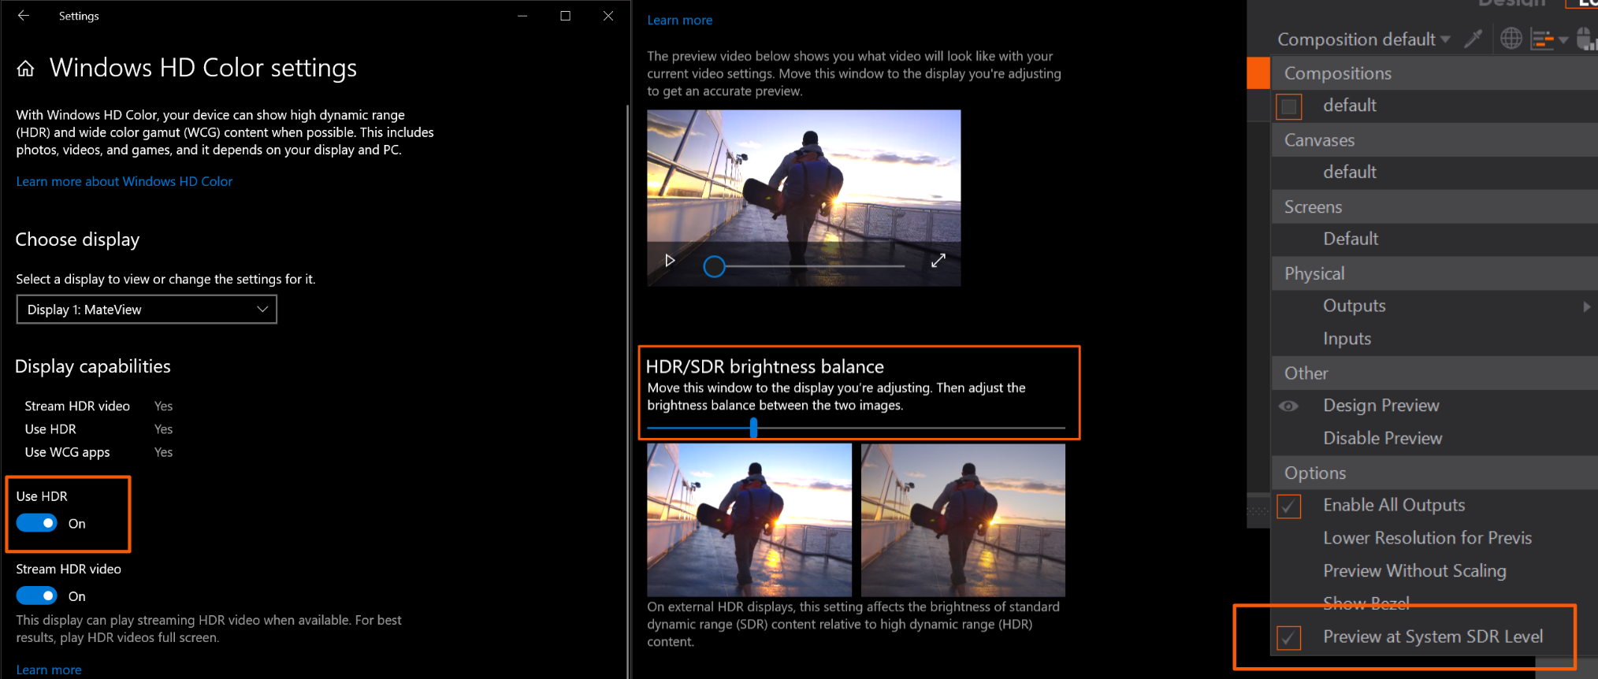1598x679 pixels.
Task: Turn off the Use HDR toggle
Action: pyautogui.click(x=37, y=523)
